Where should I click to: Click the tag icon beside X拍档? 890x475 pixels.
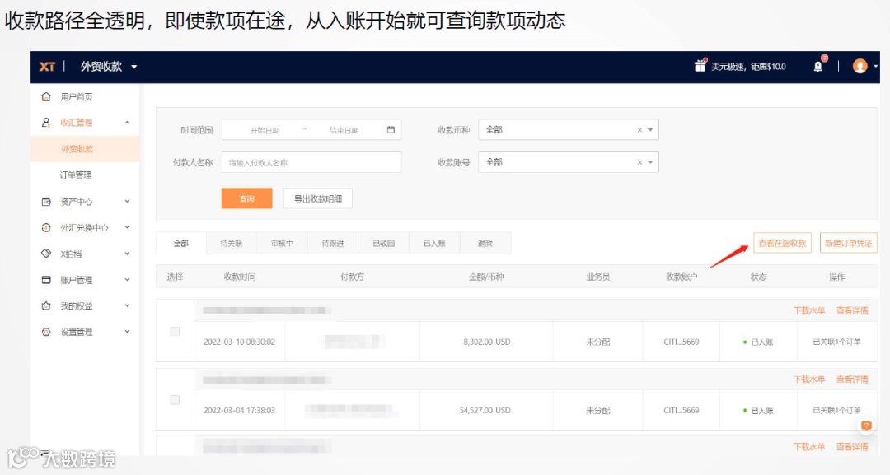coord(46,254)
